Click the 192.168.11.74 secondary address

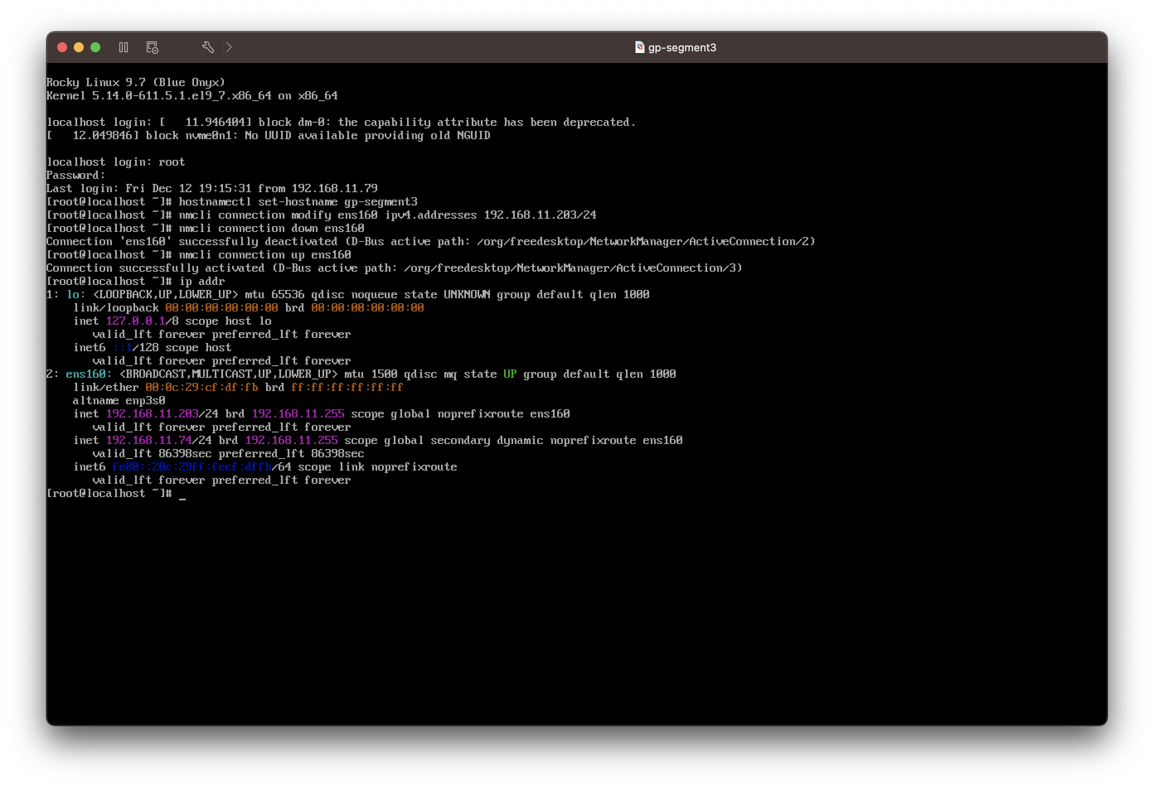[x=148, y=440]
